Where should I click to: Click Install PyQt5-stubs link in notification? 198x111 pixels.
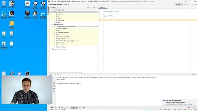(x=174, y=104)
